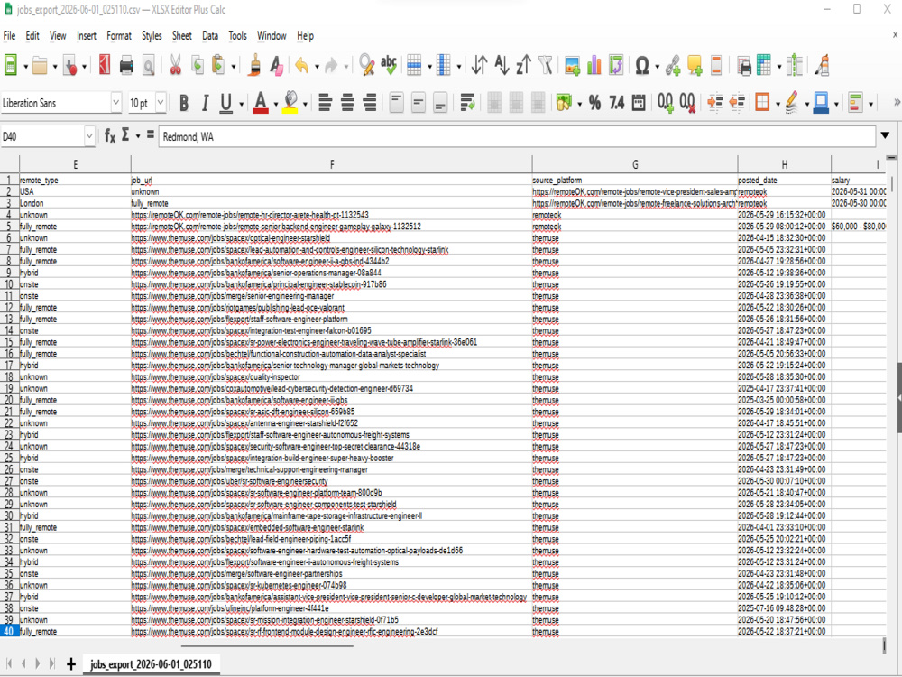Insert a pivot table
Viewport: 902px width, 677px height.
616,66
